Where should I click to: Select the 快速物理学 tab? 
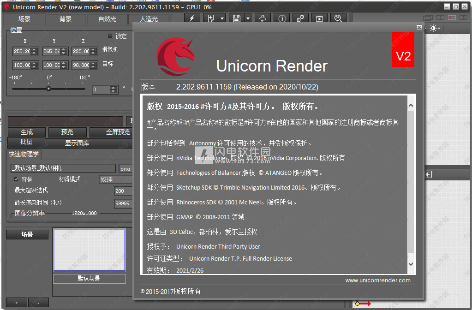pos(24,155)
